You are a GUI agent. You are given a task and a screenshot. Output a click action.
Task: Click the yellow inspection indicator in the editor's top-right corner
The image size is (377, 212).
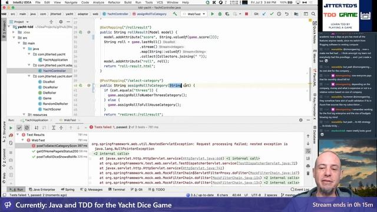coord(310,21)
